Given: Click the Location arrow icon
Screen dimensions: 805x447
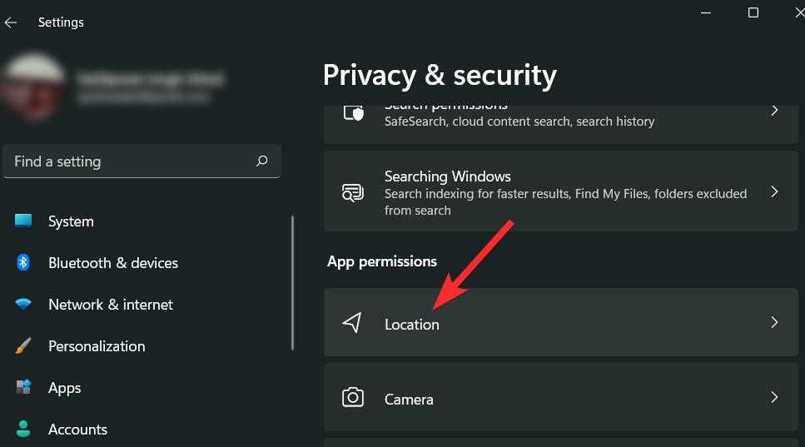Looking at the screenshot, I should 353,323.
